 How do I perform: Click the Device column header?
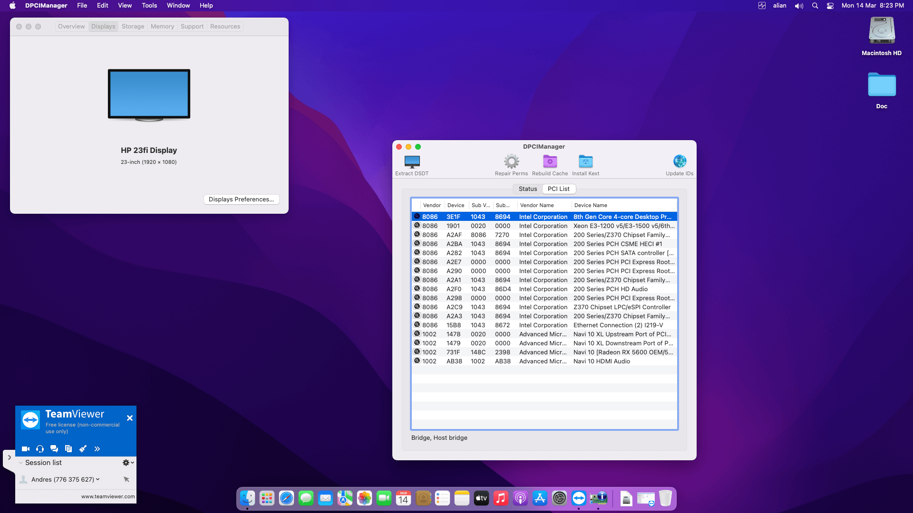[x=456, y=205]
